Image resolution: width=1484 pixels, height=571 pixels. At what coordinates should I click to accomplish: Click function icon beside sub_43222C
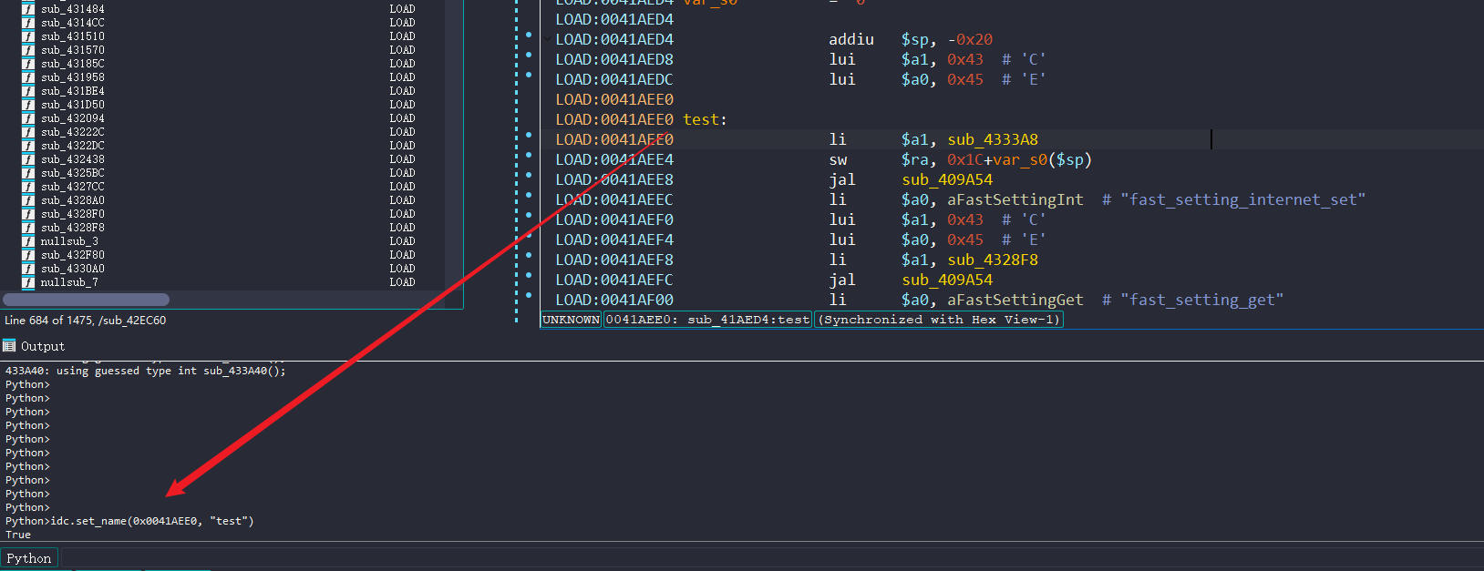click(x=28, y=132)
